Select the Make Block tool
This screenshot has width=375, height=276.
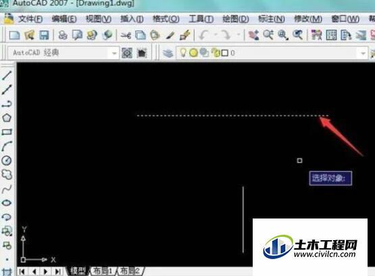(x=7, y=246)
